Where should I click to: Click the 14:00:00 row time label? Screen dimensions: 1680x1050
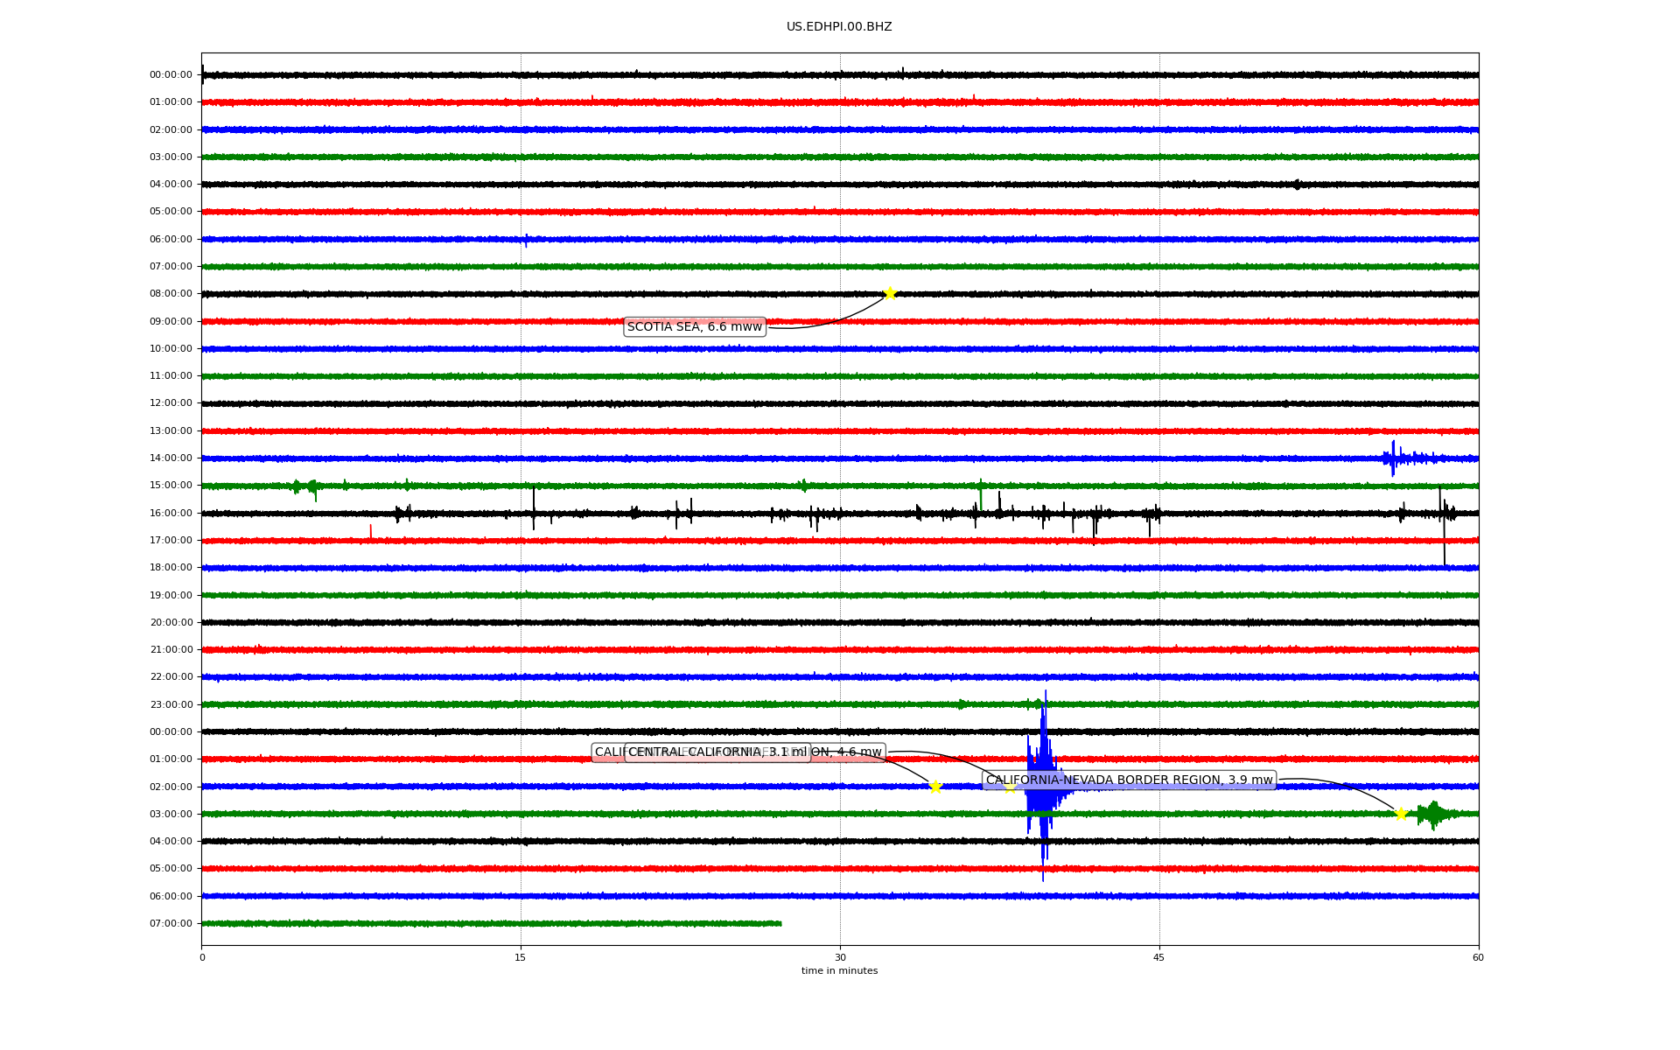171,458
